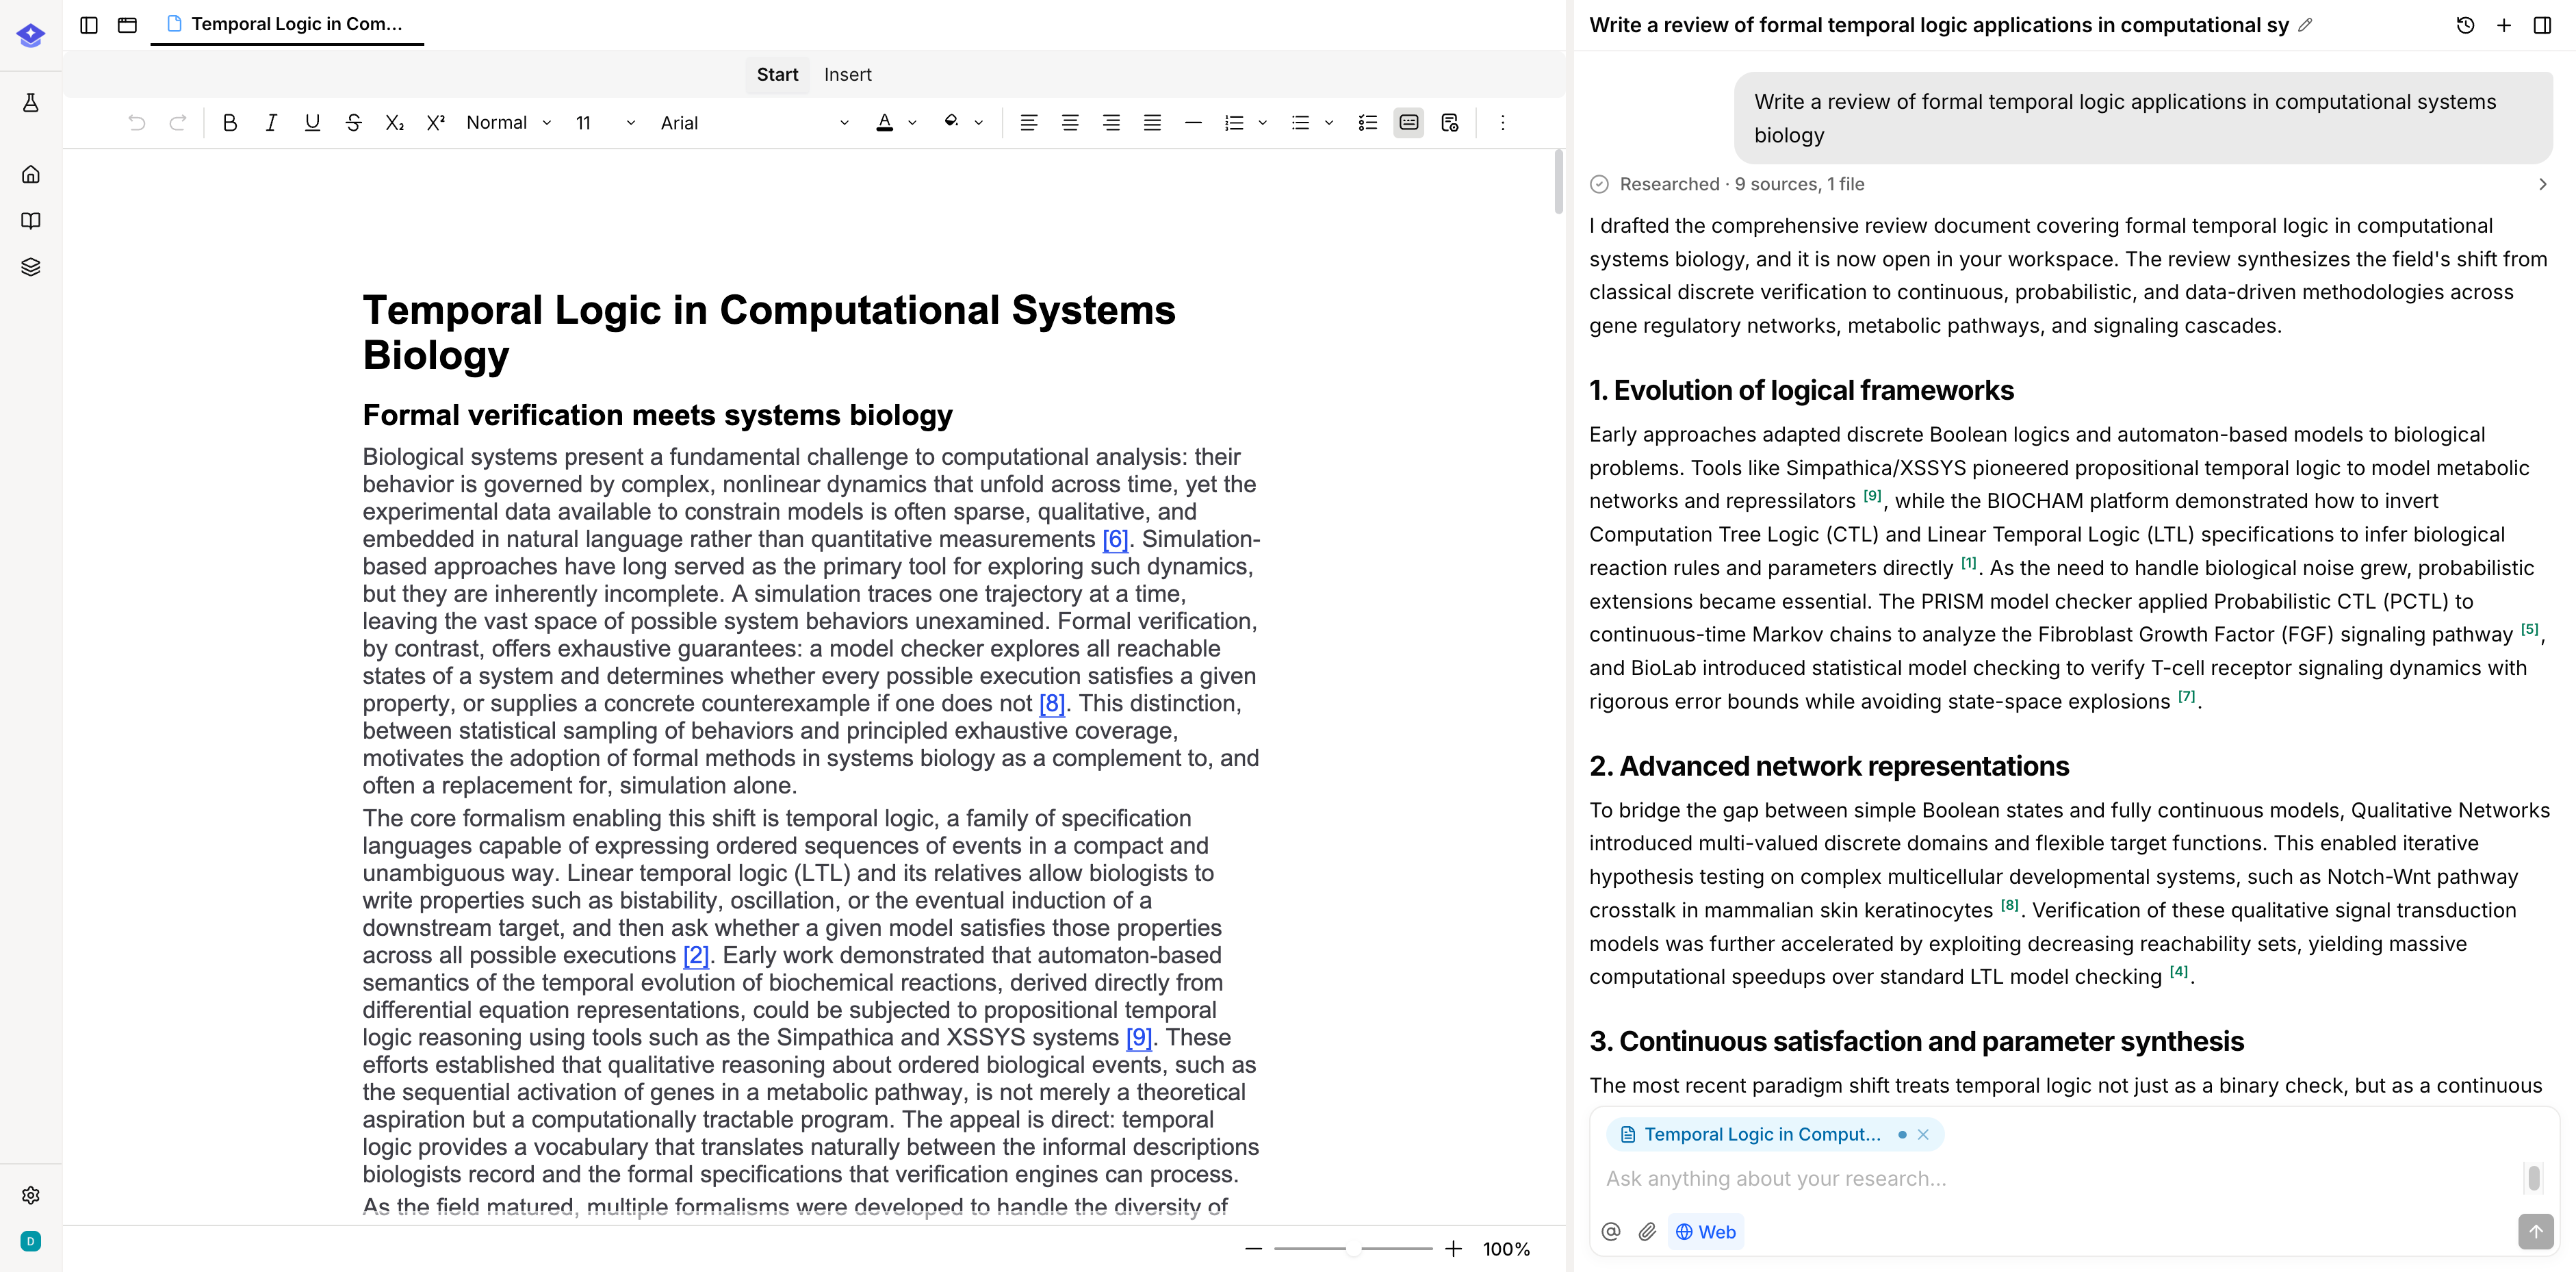
Task: Undo the last edit
Action: click(137, 122)
